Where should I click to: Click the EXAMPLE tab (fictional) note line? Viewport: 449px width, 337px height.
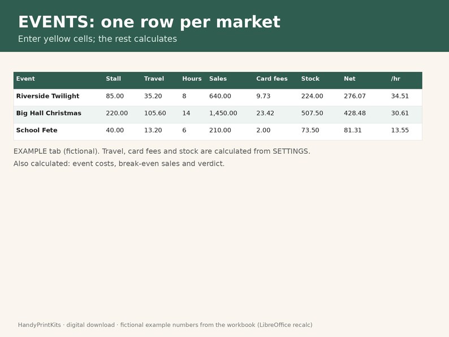click(x=162, y=151)
